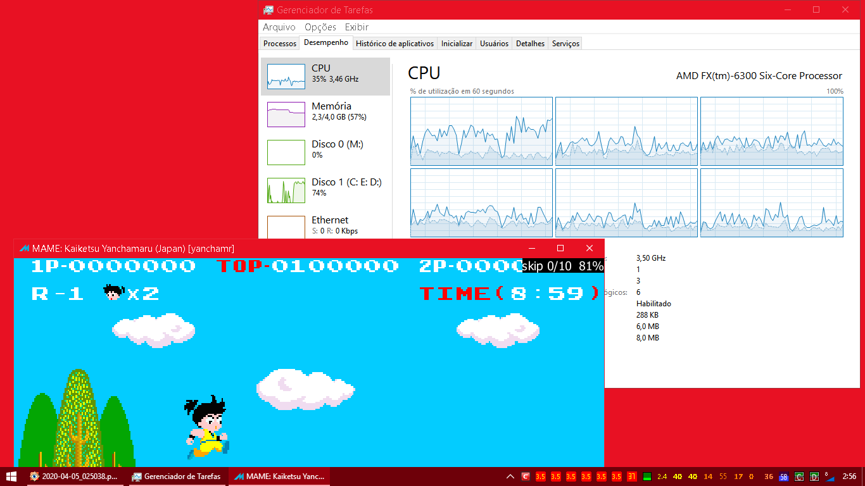The image size is (865, 486).
Task: Show hidden system tray icons
Action: click(510, 476)
